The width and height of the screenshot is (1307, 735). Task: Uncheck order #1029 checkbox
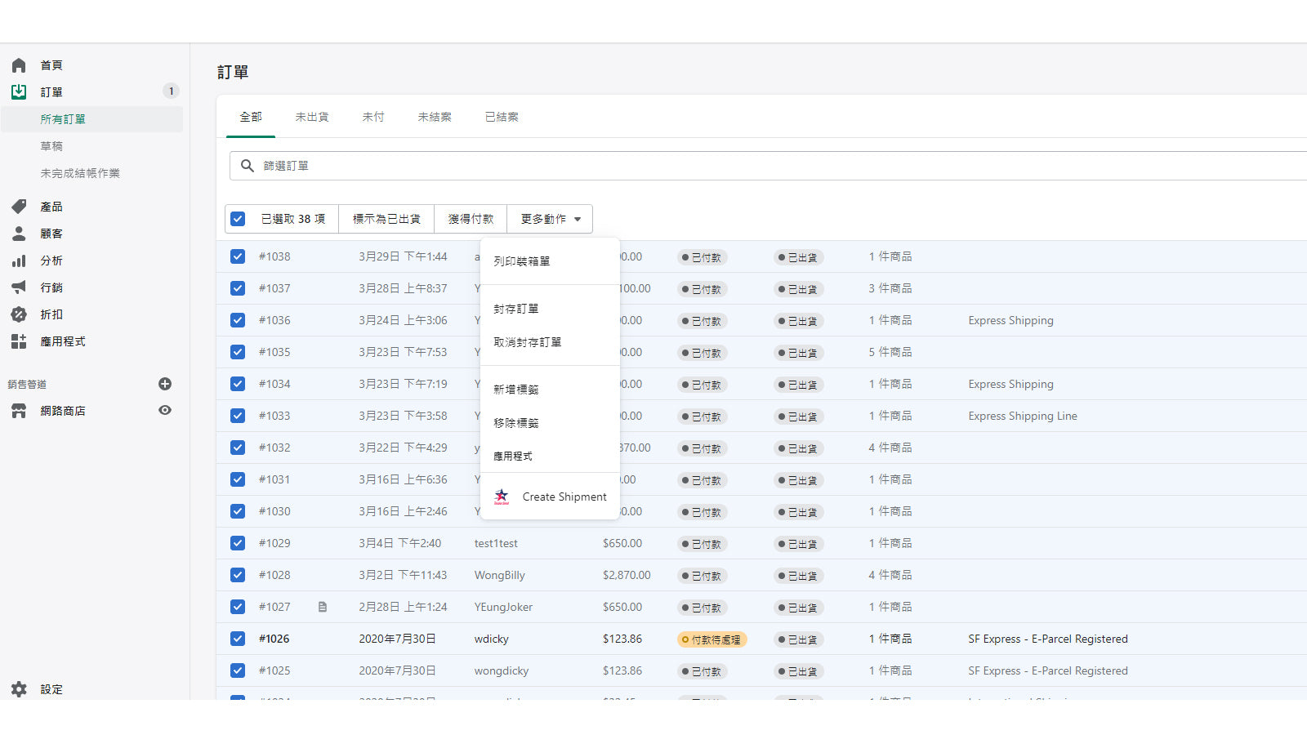238,543
